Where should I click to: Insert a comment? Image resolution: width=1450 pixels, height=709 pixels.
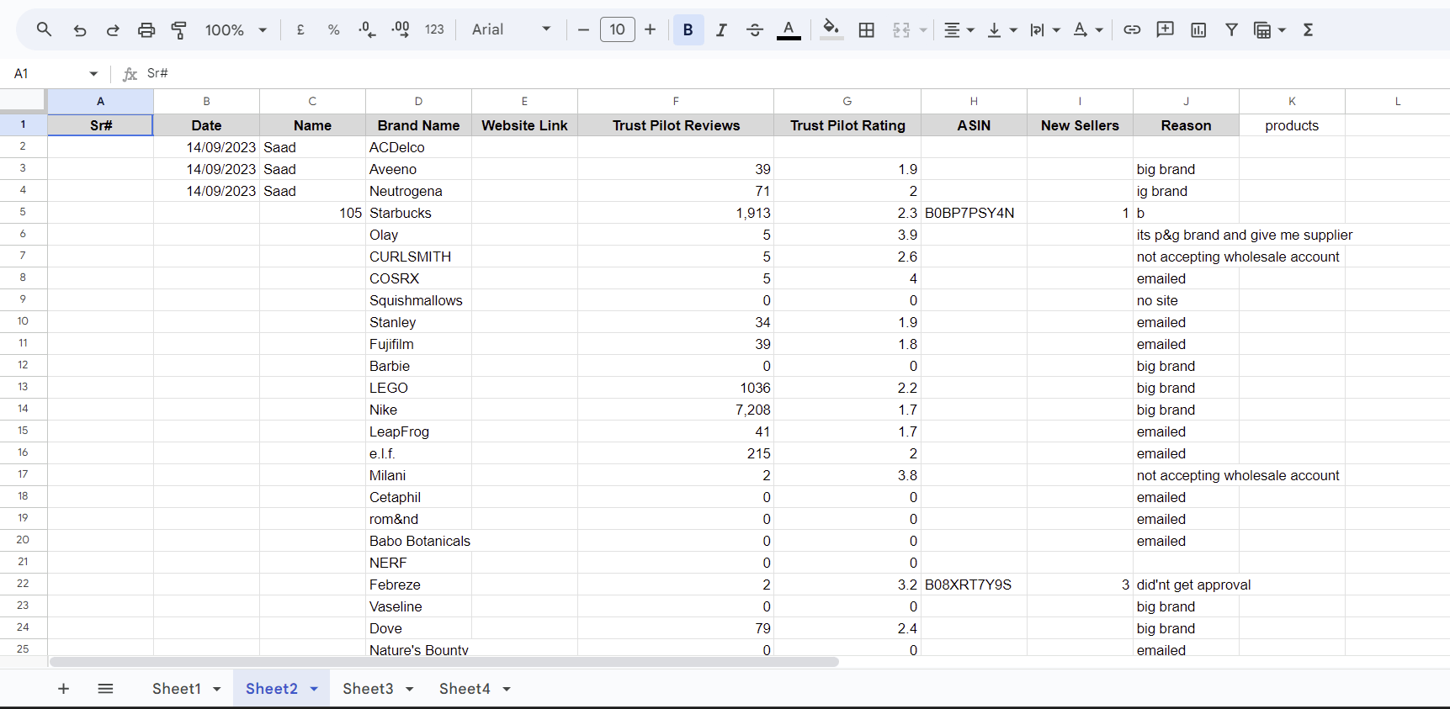pyautogui.click(x=1165, y=29)
